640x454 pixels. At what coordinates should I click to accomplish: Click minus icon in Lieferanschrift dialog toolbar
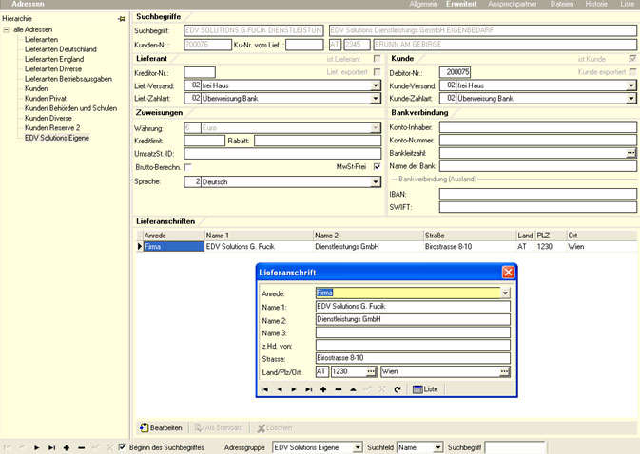(x=339, y=389)
